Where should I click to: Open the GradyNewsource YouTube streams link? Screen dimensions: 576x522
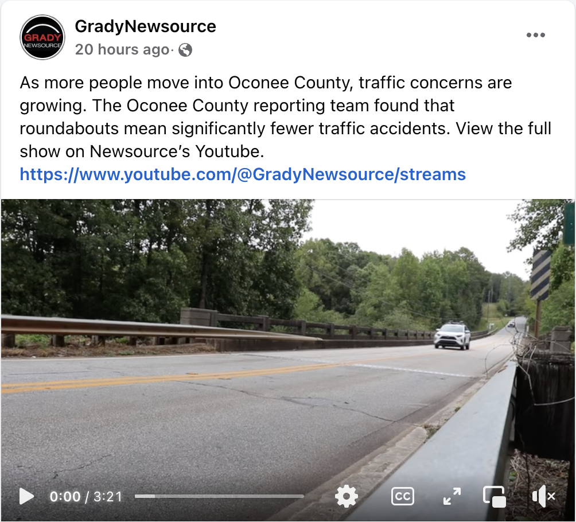click(x=243, y=174)
